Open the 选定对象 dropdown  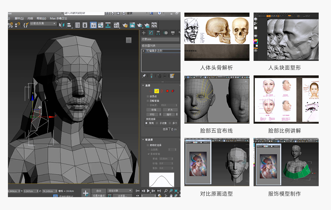(x=120, y=191)
